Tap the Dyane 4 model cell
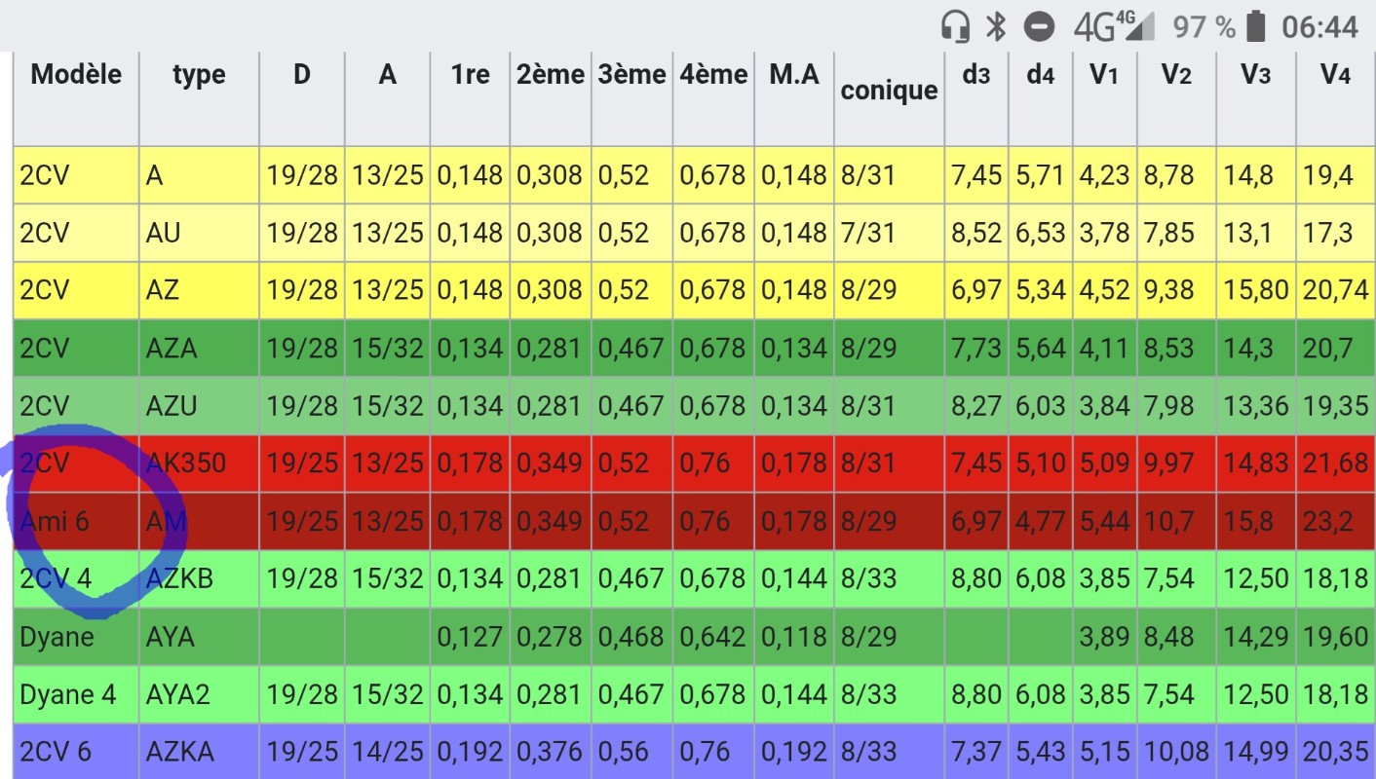This screenshot has height=779, width=1376. 68,695
